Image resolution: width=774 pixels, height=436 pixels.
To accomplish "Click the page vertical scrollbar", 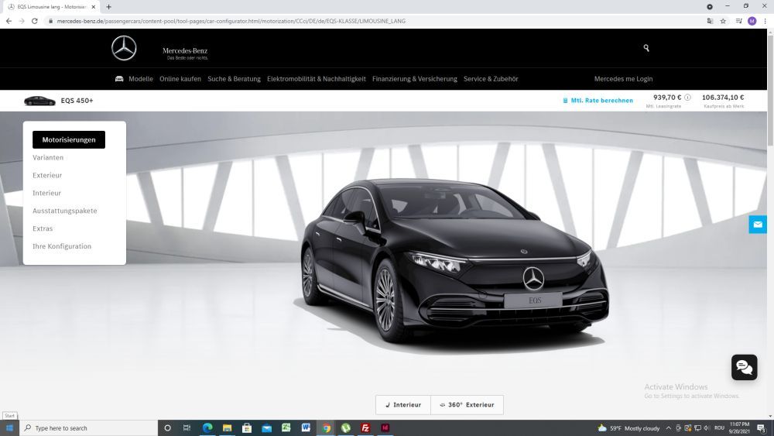I will (x=770, y=89).
